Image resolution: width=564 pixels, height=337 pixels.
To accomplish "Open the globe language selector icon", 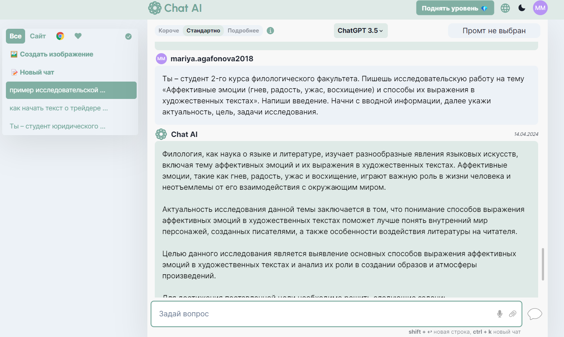I will click(505, 8).
